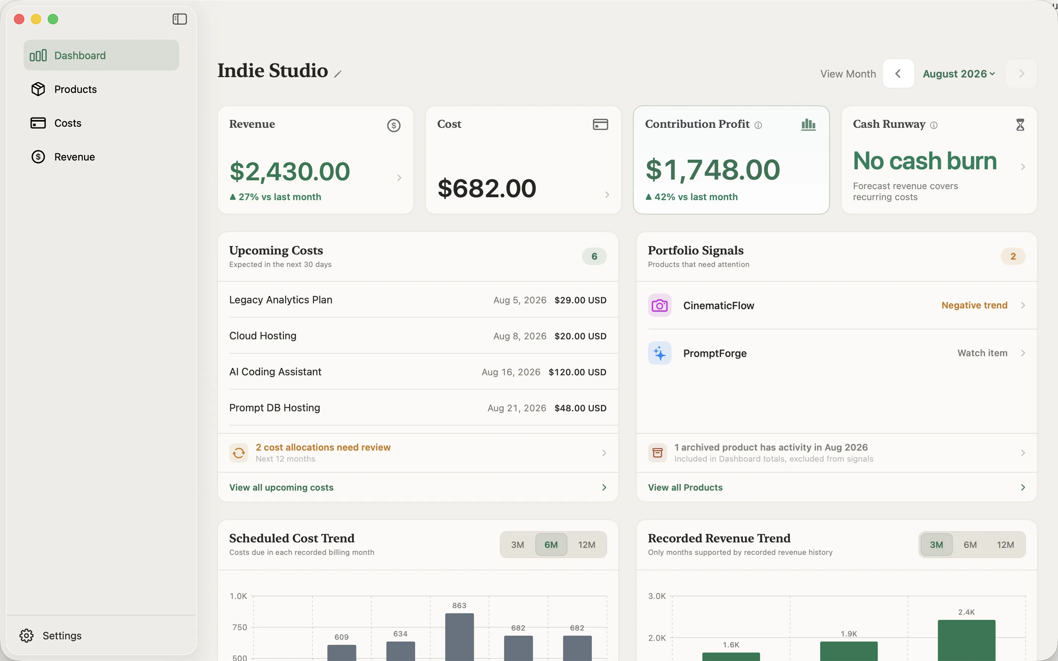This screenshot has width=1058, height=661.
Task: Click Negative trend label for CinematicFlow
Action: point(975,305)
